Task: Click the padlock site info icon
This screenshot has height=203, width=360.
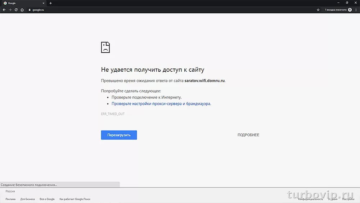Action: pos(30,10)
